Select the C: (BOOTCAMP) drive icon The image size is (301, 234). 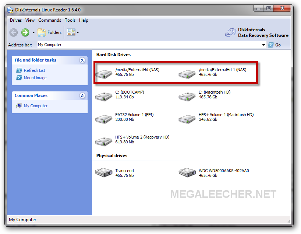pyautogui.click(x=104, y=96)
